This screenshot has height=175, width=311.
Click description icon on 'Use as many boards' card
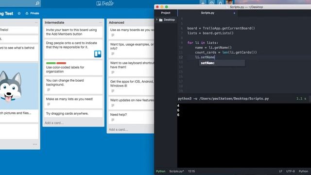[113, 35]
